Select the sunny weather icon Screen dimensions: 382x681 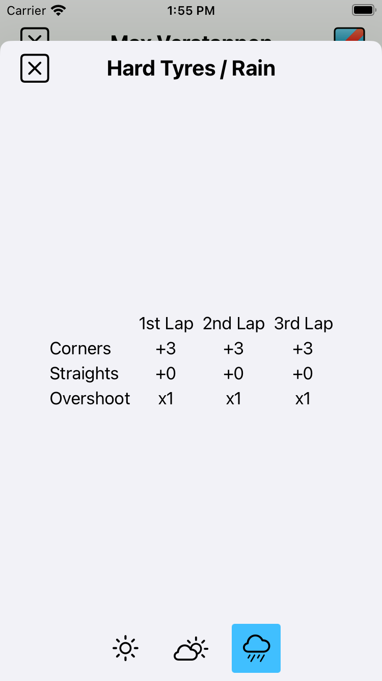(125, 648)
